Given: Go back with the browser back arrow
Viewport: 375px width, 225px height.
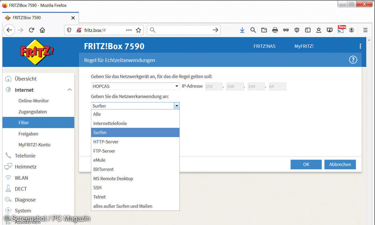Looking at the screenshot, I should coord(9,30).
